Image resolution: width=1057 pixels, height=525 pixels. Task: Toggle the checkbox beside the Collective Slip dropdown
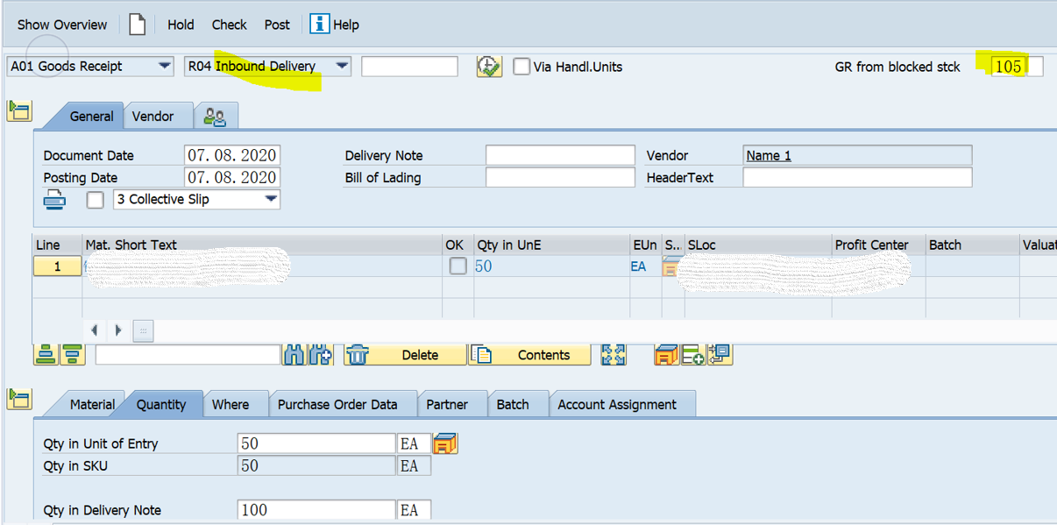pyautogui.click(x=96, y=199)
